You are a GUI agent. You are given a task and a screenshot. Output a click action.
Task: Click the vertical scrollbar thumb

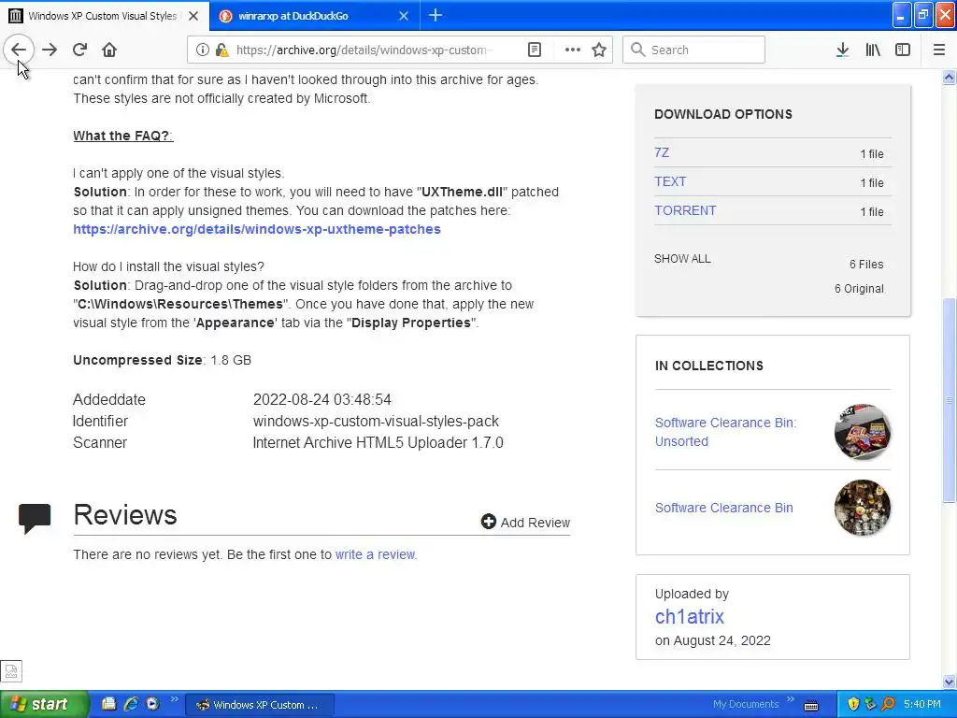tap(950, 400)
